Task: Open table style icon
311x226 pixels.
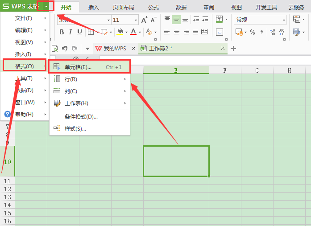Action: (297, 32)
